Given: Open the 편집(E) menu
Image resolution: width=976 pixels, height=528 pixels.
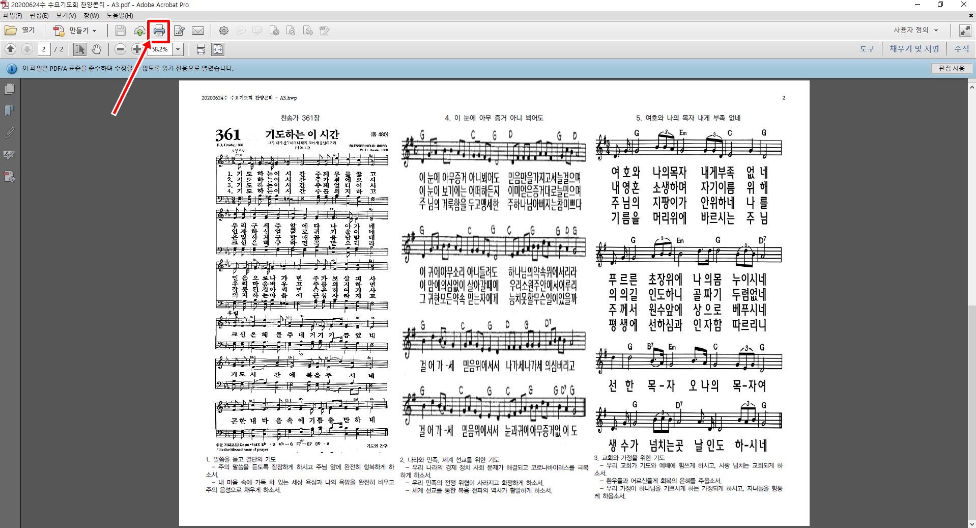Looking at the screenshot, I should pyautogui.click(x=39, y=15).
